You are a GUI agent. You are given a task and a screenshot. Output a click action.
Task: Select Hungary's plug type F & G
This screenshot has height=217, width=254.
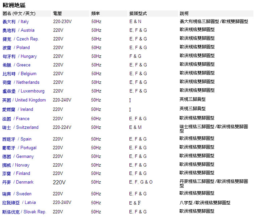135,56
